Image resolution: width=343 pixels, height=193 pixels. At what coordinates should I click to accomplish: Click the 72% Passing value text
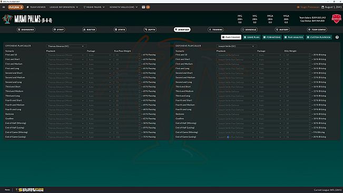click(x=149, y=137)
